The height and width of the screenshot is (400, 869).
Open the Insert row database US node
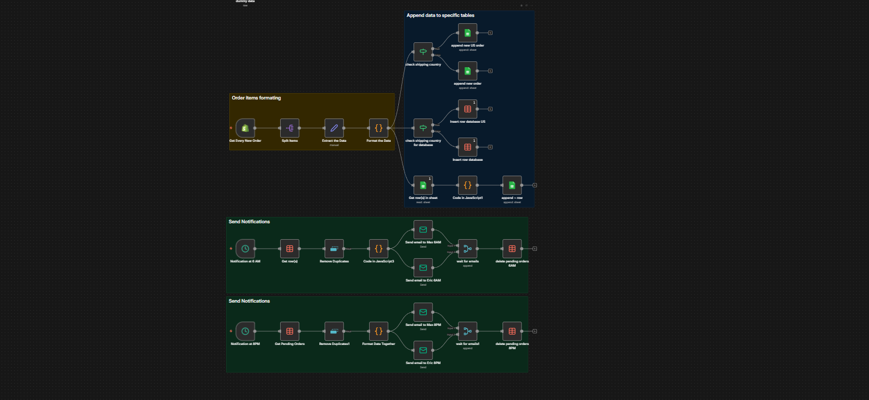468,109
